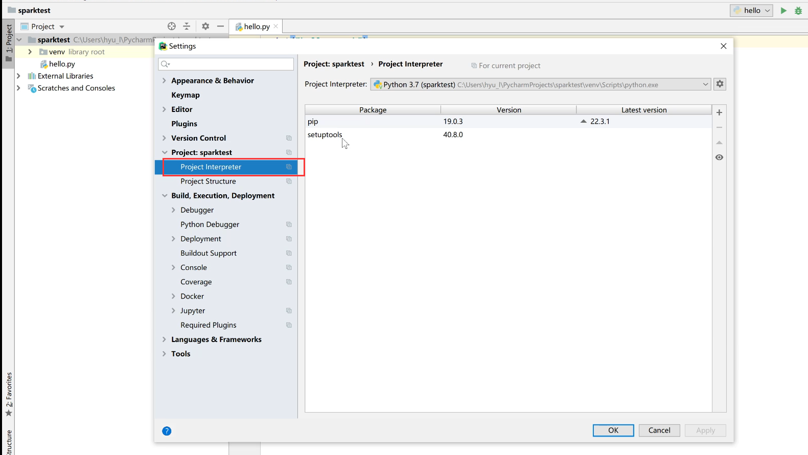Sort by Version column header
808x455 pixels.
[x=509, y=110]
